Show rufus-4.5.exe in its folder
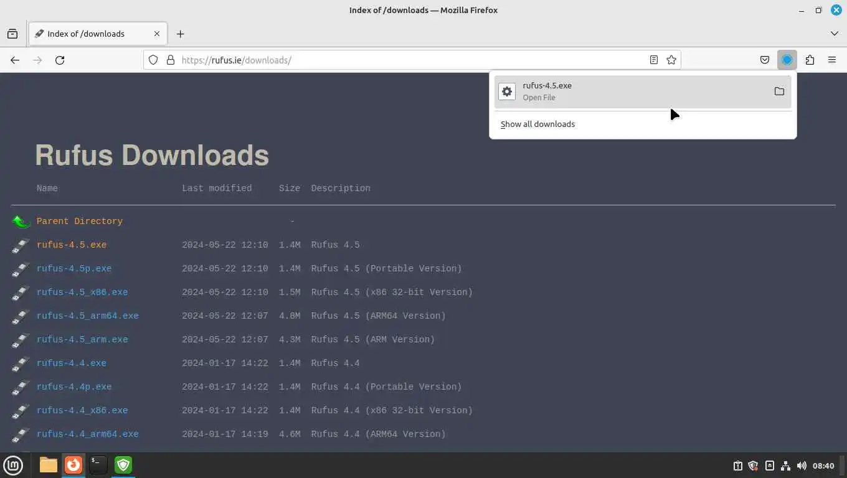The width and height of the screenshot is (847, 478). (779, 91)
